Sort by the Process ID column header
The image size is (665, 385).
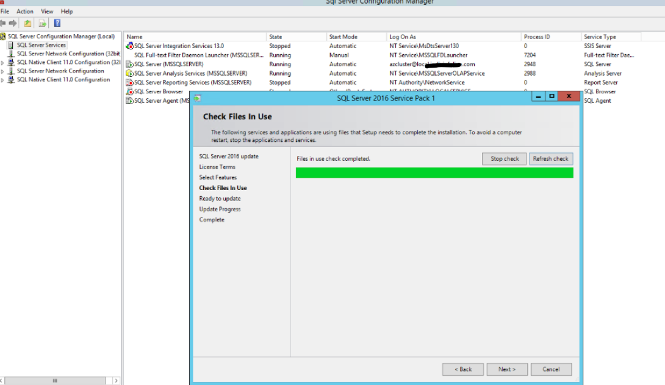(x=551, y=37)
